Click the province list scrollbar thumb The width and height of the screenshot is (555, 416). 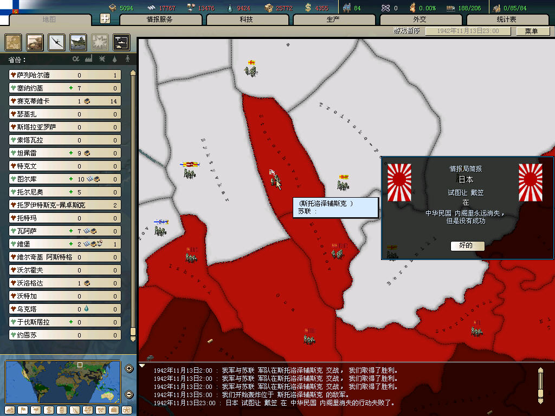click(x=133, y=332)
